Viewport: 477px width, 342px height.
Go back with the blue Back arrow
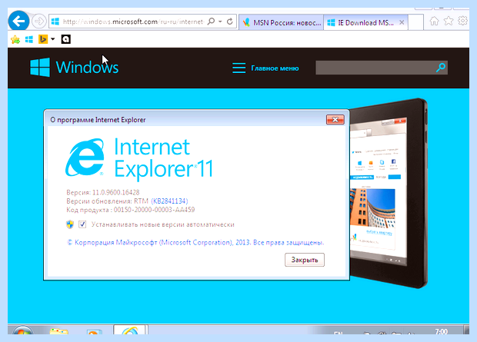[x=19, y=22]
